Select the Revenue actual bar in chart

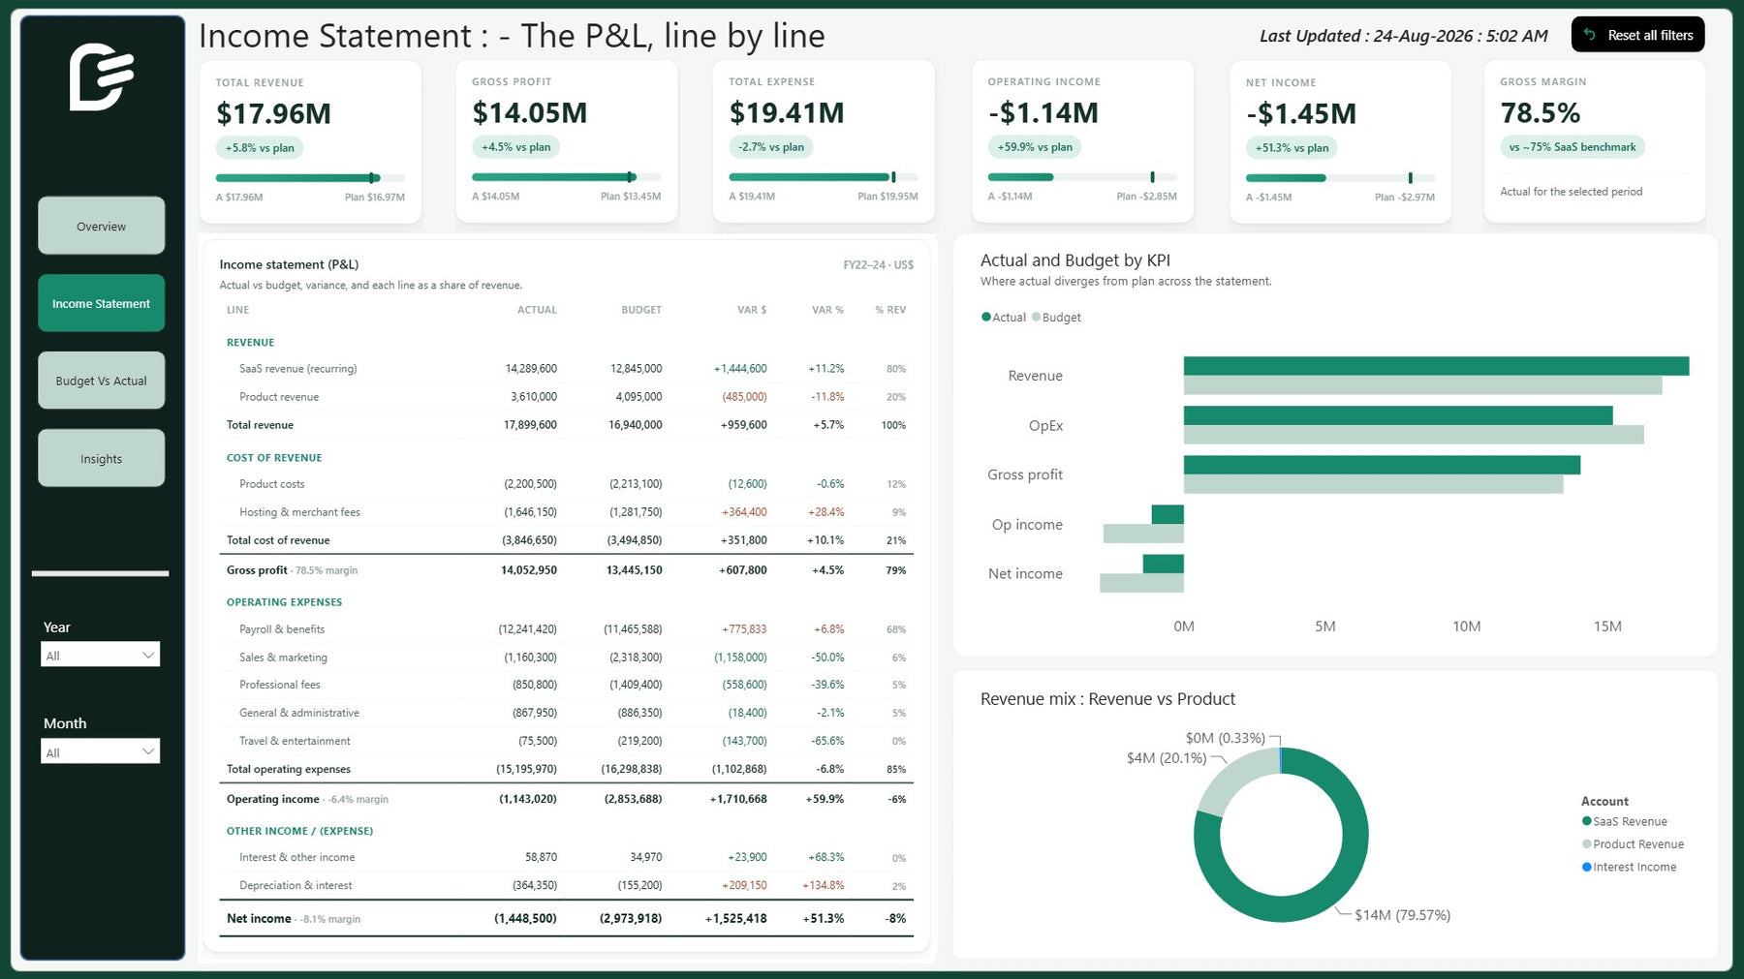[x=1436, y=366]
